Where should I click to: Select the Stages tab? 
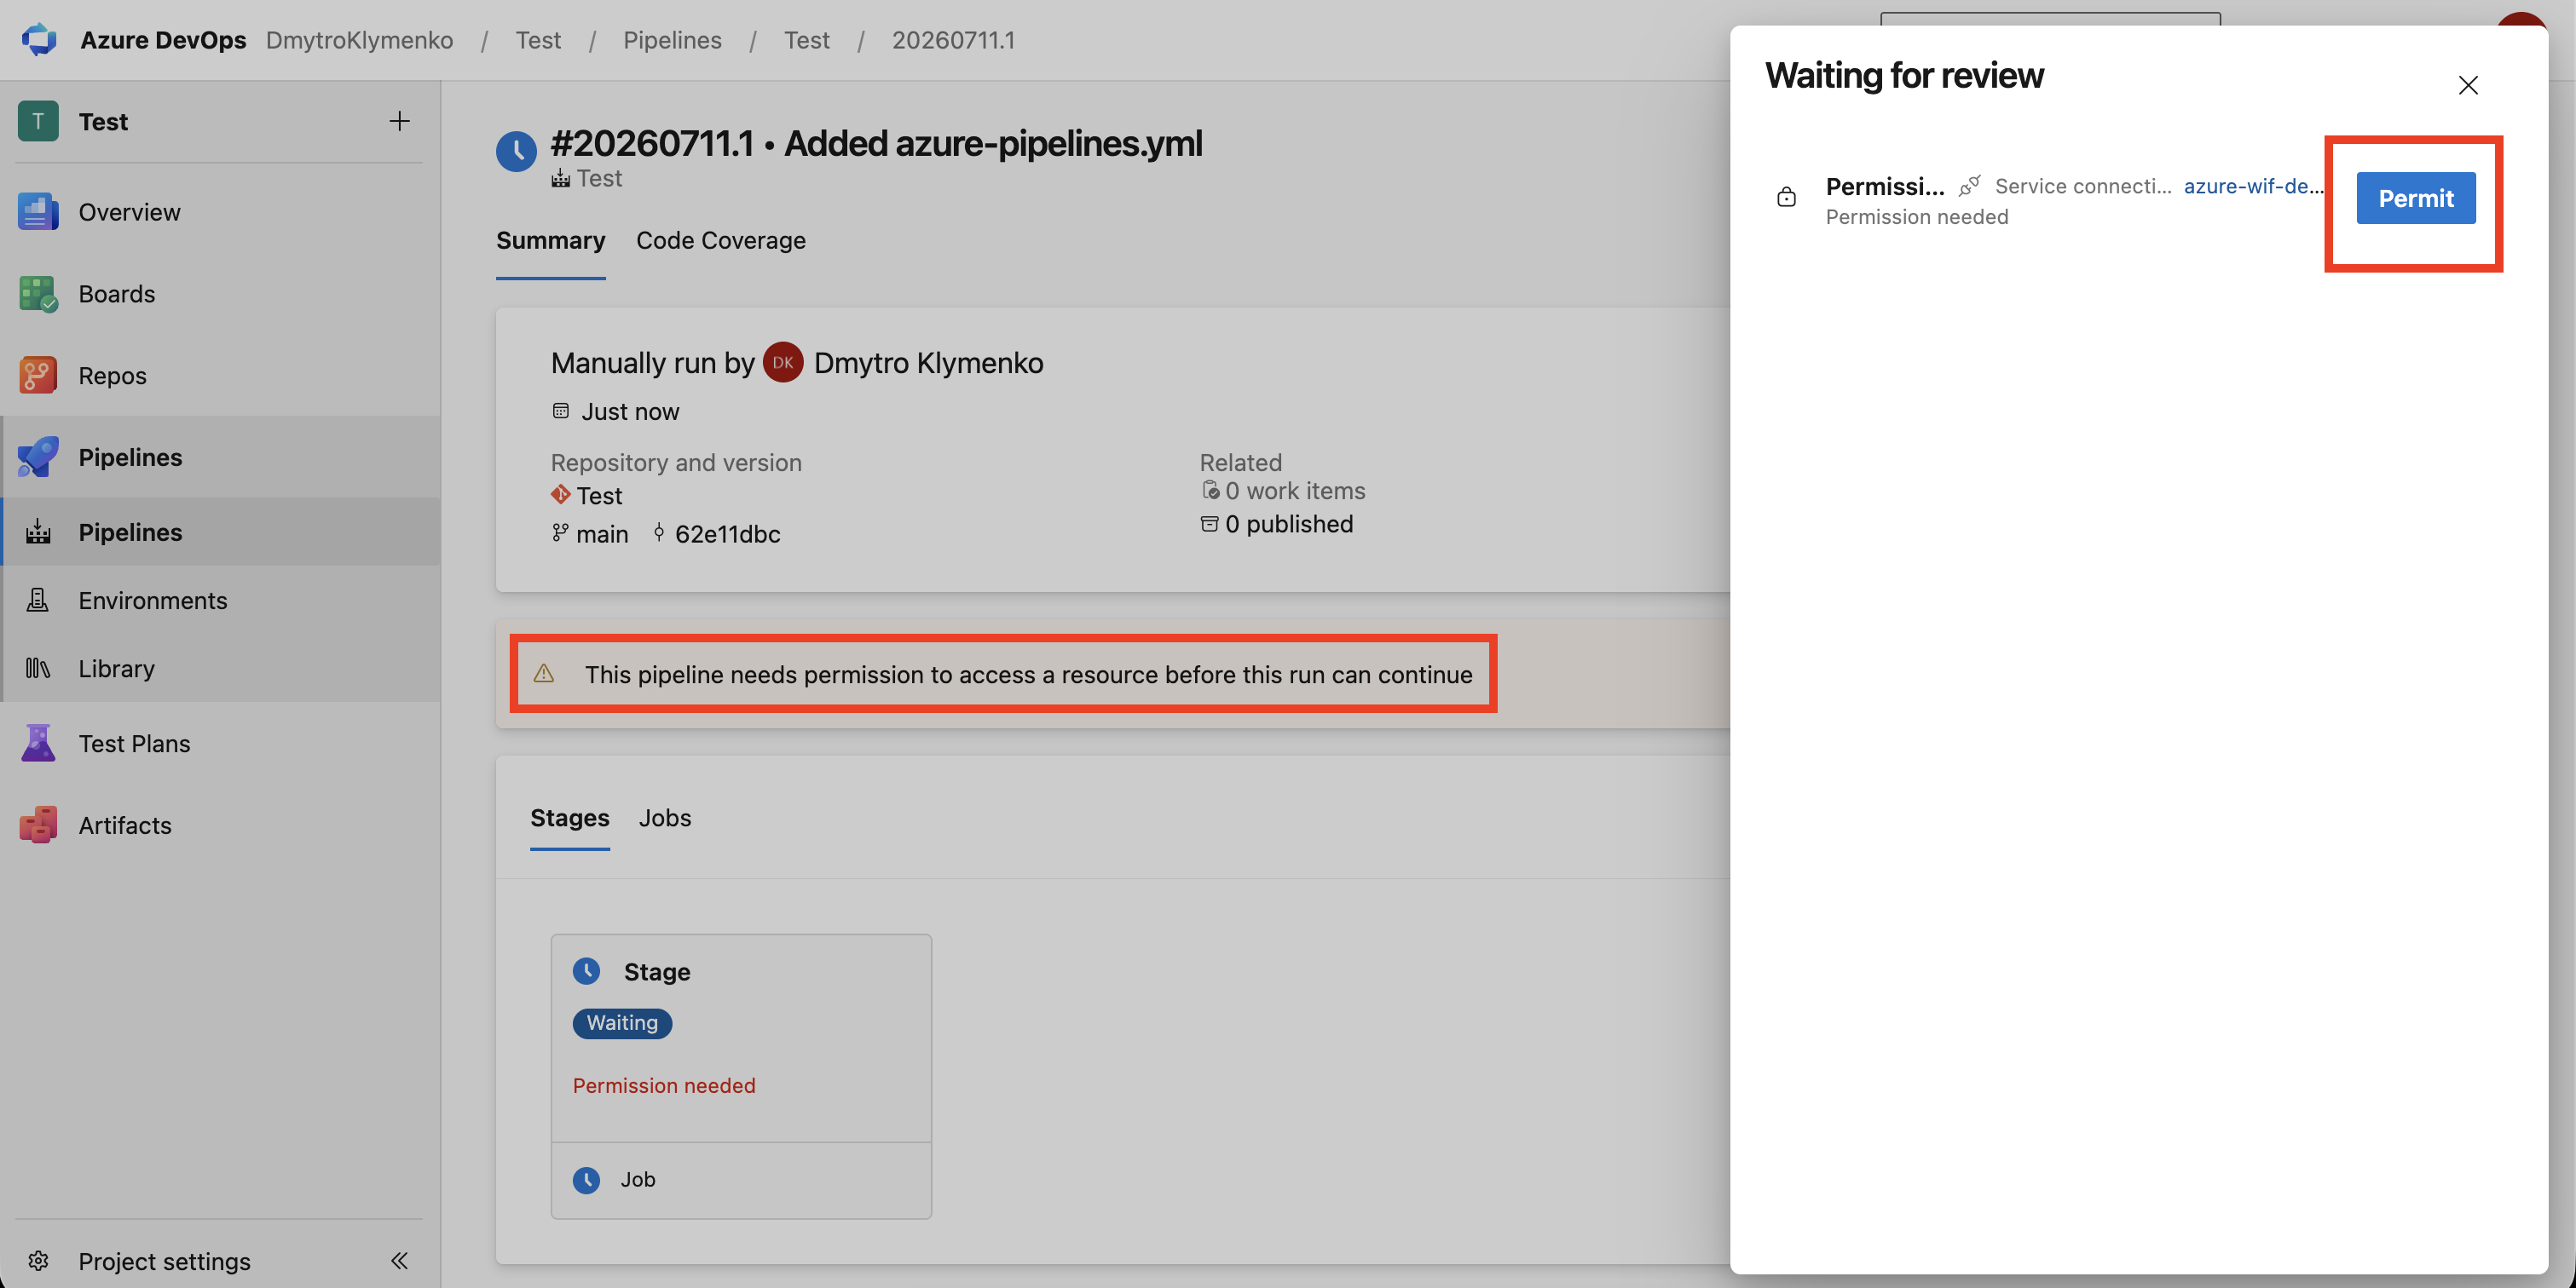(569, 818)
